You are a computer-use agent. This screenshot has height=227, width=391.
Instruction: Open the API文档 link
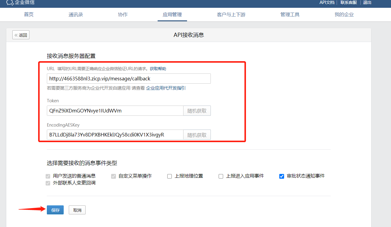point(327,2)
